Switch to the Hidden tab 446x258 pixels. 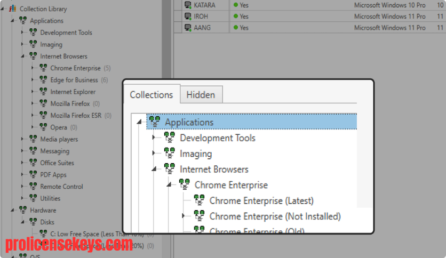pos(201,95)
